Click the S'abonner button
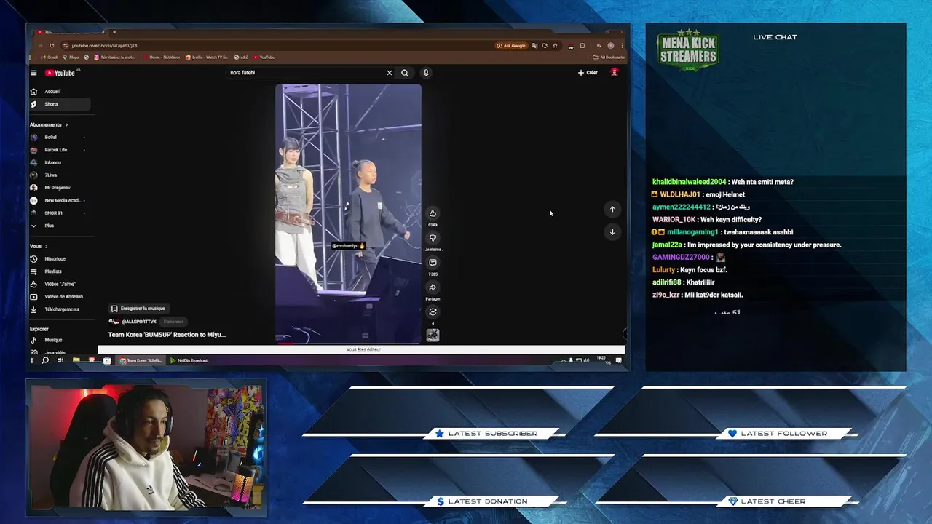This screenshot has width=932, height=524. (x=173, y=322)
